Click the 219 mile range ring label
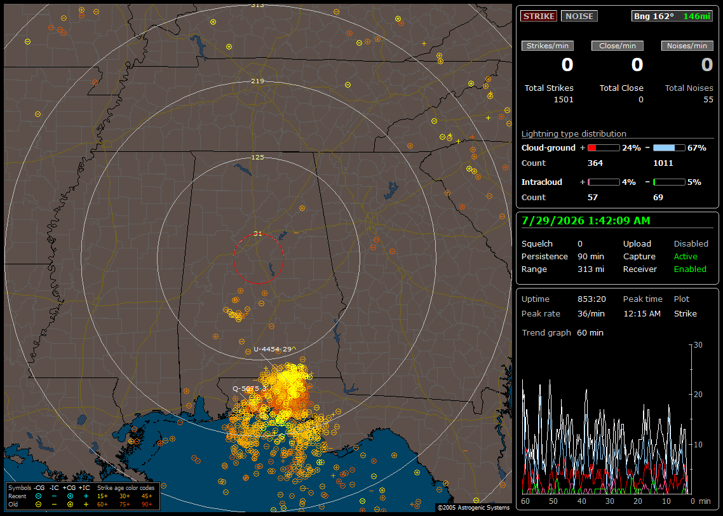723x516 pixels. 257,81
